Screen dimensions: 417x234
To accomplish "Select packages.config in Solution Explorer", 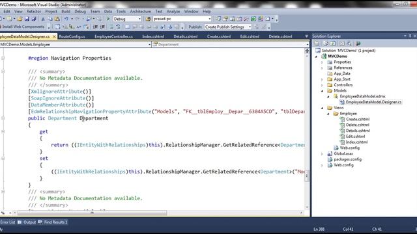I will [x=347, y=159].
